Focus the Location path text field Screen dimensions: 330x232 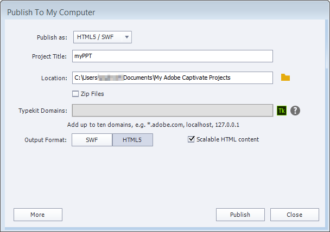[172, 78]
